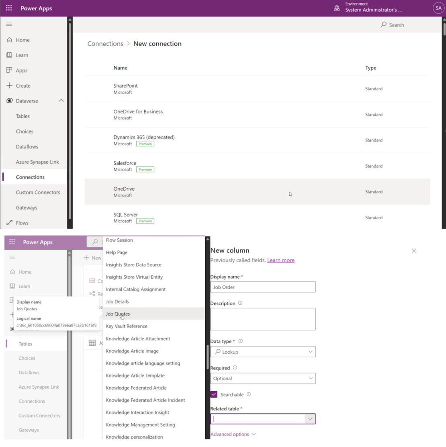Collapse the Dataverse section chevron

61,101
